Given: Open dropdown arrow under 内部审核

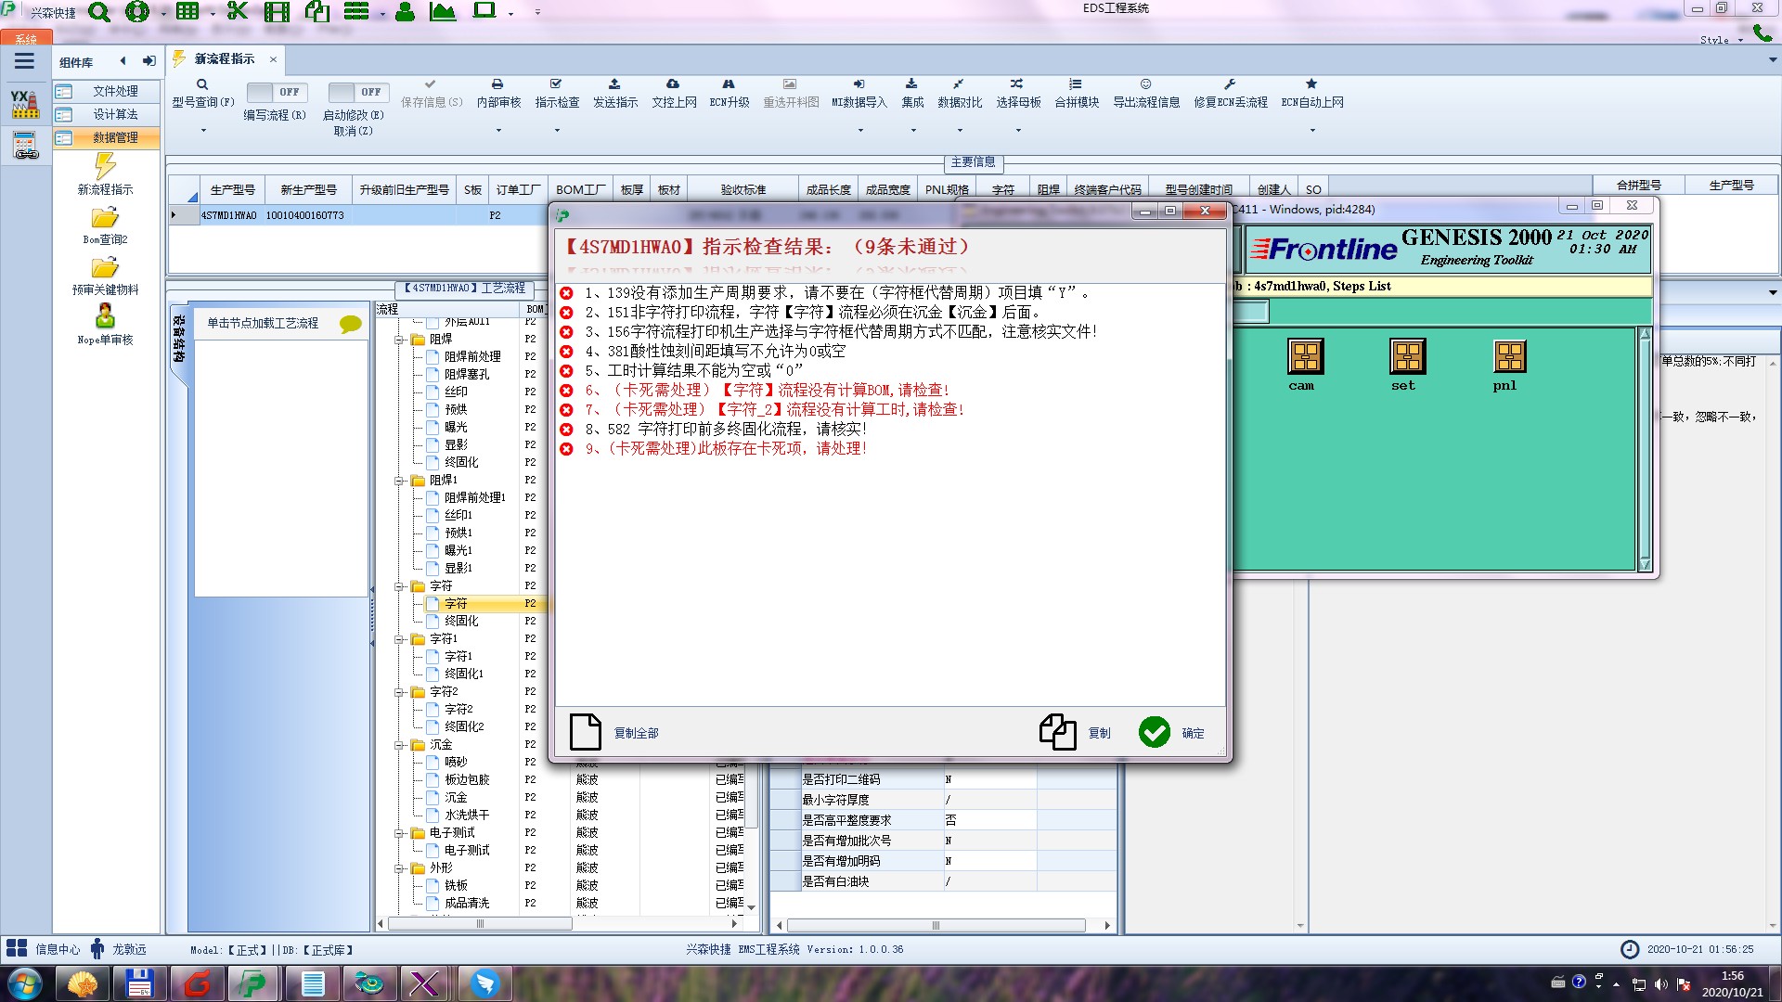Looking at the screenshot, I should 498,131.
